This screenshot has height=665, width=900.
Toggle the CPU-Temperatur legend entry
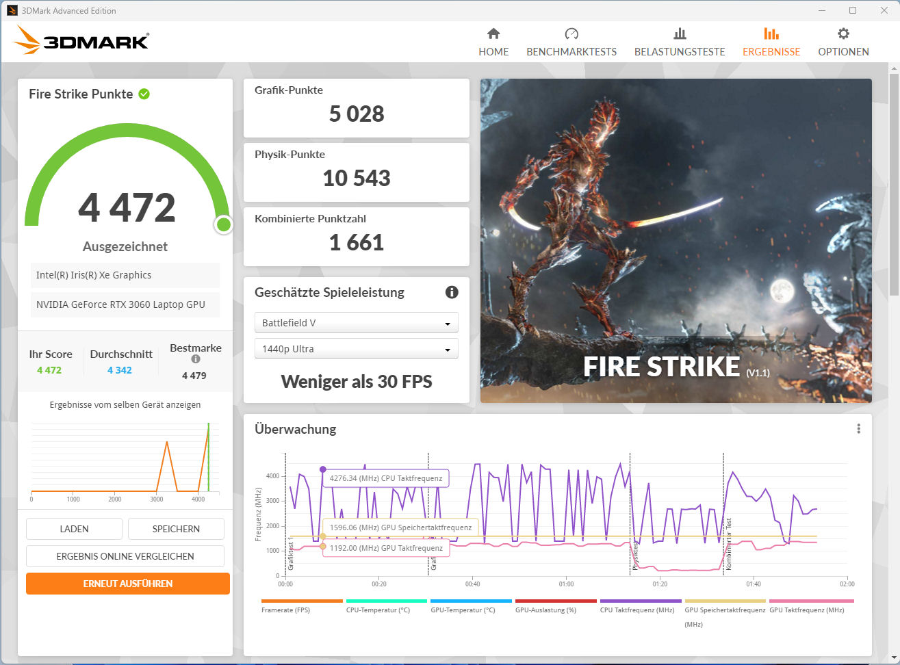pyautogui.click(x=387, y=607)
